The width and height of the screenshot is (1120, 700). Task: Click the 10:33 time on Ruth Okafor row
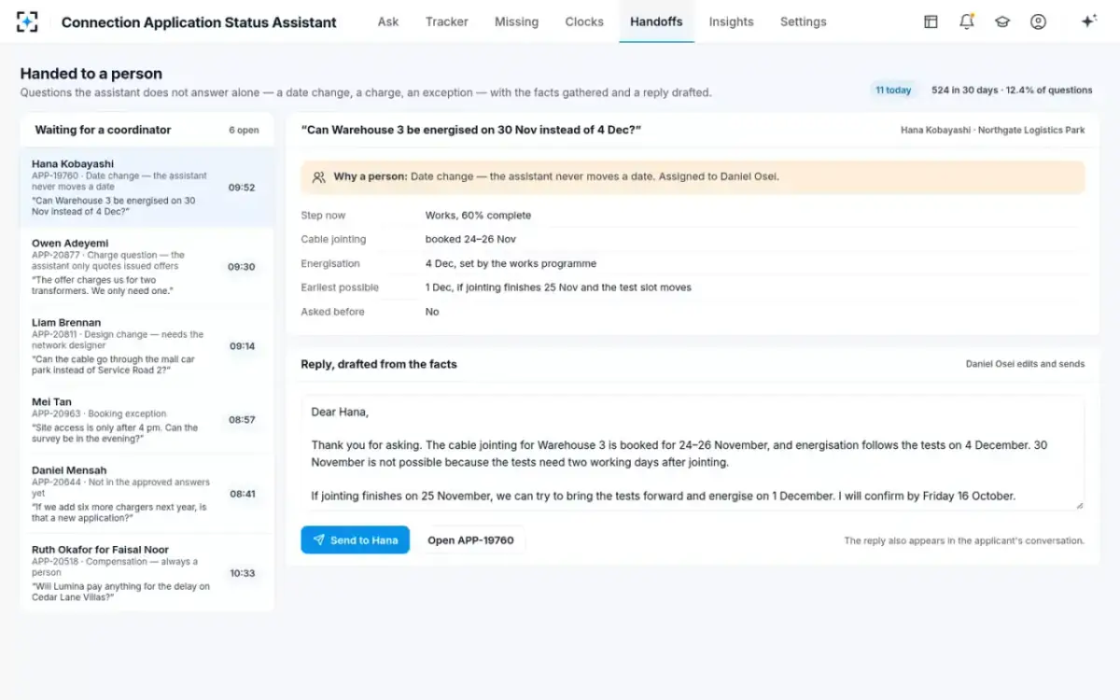[243, 573]
